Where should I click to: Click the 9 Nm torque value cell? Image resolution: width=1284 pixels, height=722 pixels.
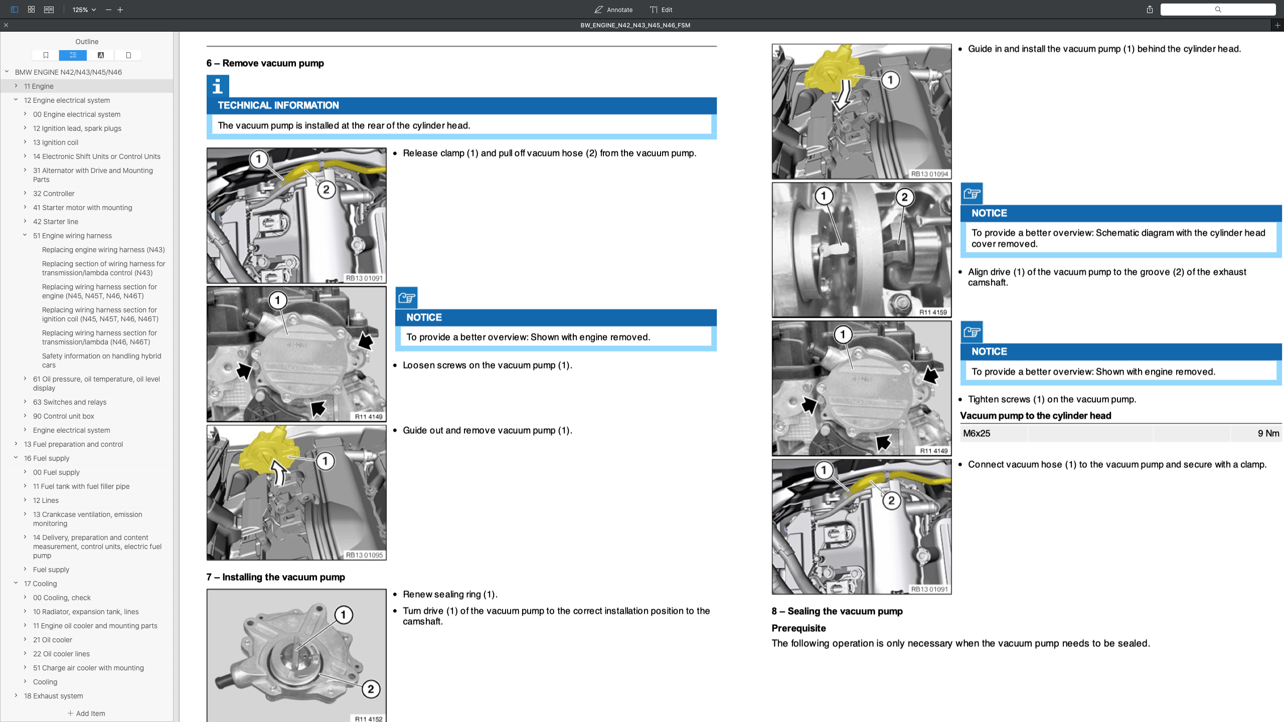(1256, 433)
